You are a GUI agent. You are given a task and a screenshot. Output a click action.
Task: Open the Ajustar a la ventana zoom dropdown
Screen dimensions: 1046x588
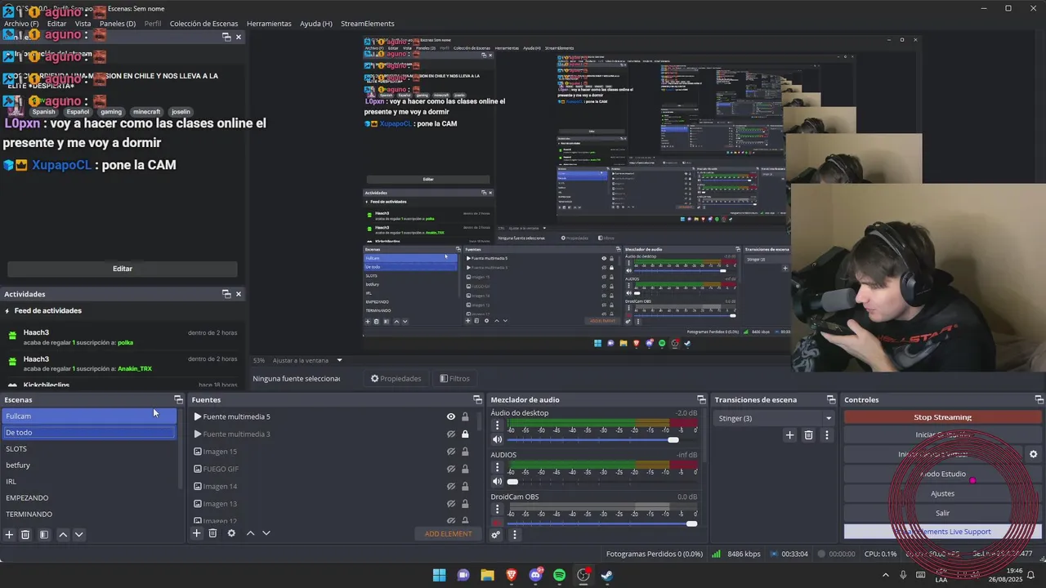pyautogui.click(x=307, y=360)
